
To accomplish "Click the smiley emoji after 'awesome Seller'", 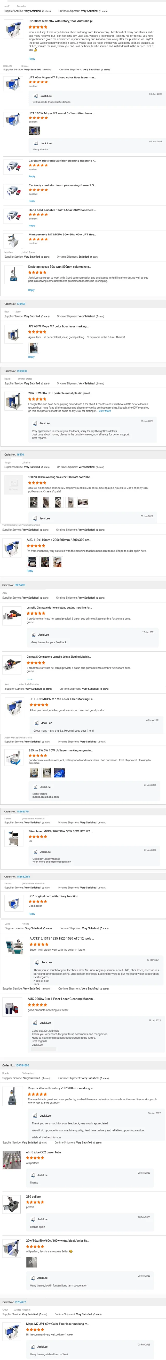I will pos(71,1251).
